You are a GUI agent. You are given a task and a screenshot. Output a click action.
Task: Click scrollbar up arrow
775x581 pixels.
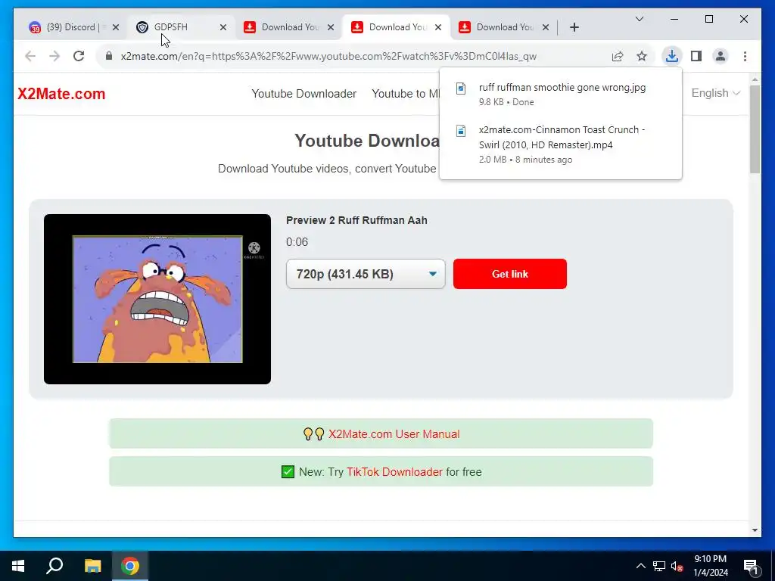[x=755, y=79]
